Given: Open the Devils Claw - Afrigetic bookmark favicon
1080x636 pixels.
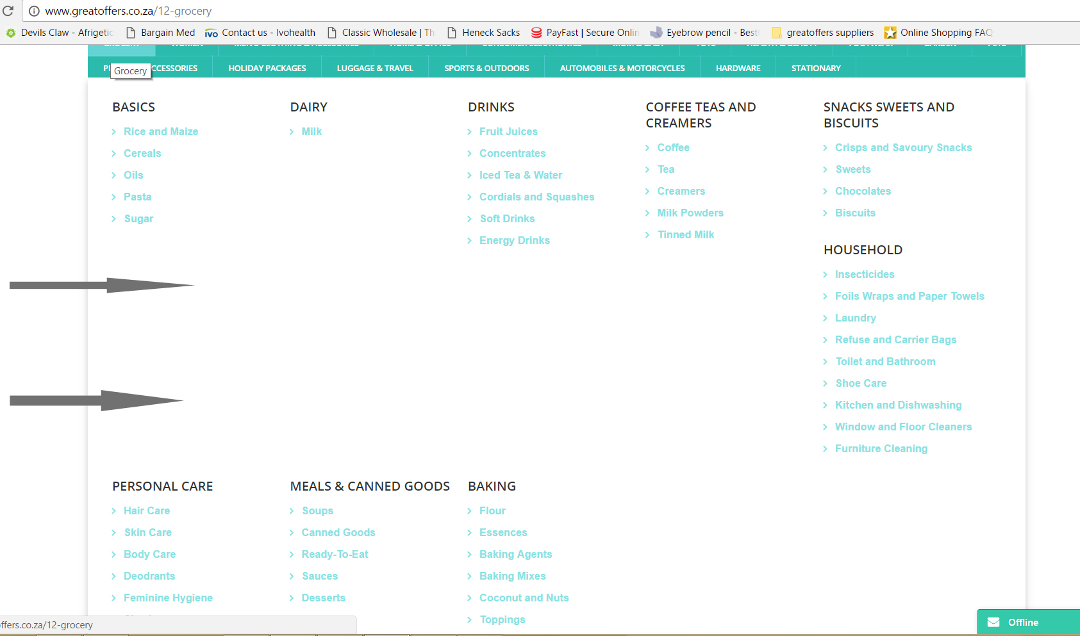Looking at the screenshot, I should [x=11, y=33].
